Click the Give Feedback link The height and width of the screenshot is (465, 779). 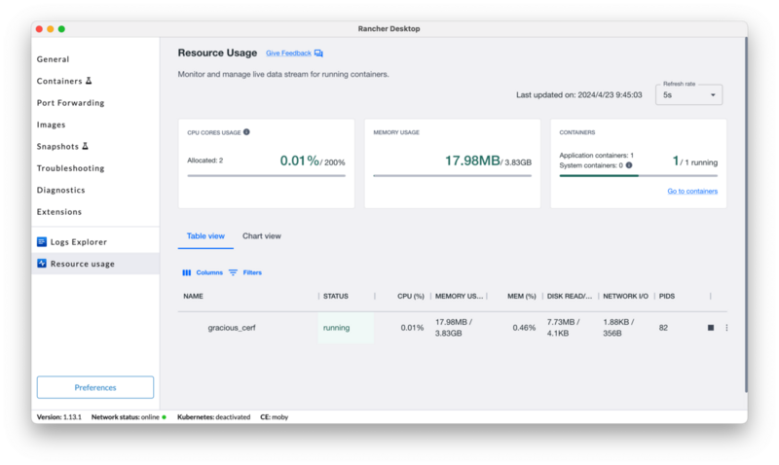[288, 54]
